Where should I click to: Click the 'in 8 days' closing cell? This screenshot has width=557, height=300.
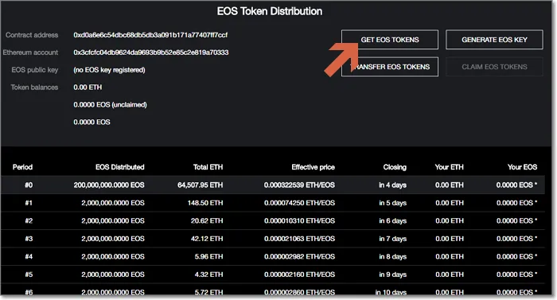[x=392, y=257]
